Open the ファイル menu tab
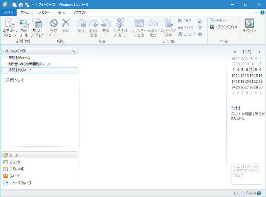Screen dimensions: 266x197 [8, 13]
